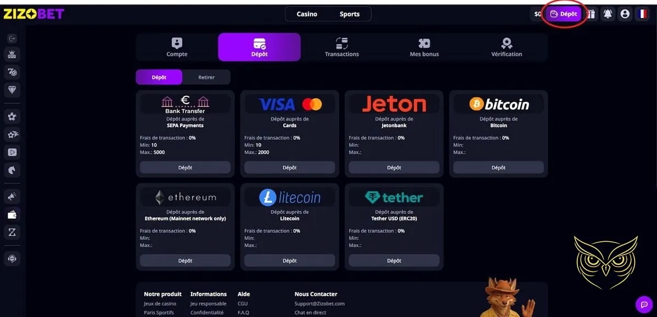The width and height of the screenshot is (657, 317).
Task: Open the gift box rewards icon
Action: click(x=591, y=14)
